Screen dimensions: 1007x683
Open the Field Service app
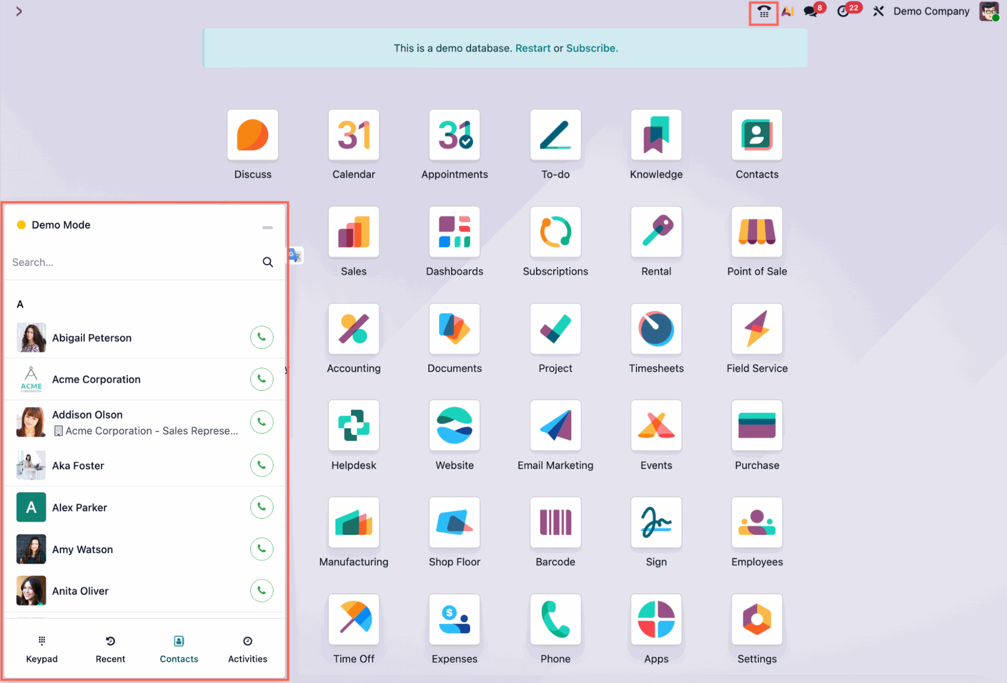(756, 329)
